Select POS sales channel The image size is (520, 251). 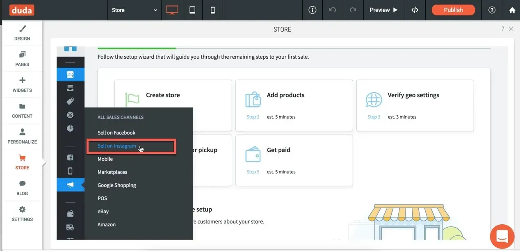[103, 199]
